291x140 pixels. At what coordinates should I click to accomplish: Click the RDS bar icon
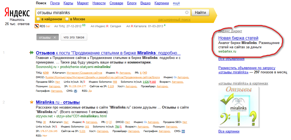coord(37,26)
